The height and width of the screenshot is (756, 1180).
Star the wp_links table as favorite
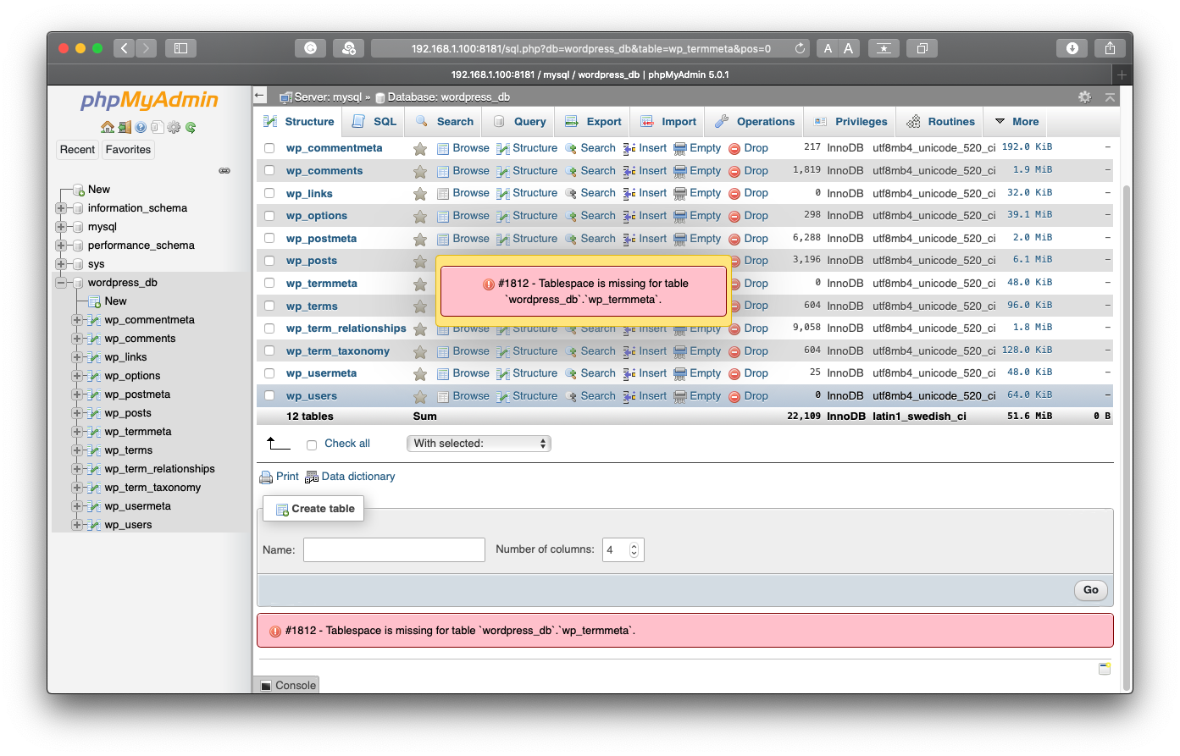[x=419, y=194]
